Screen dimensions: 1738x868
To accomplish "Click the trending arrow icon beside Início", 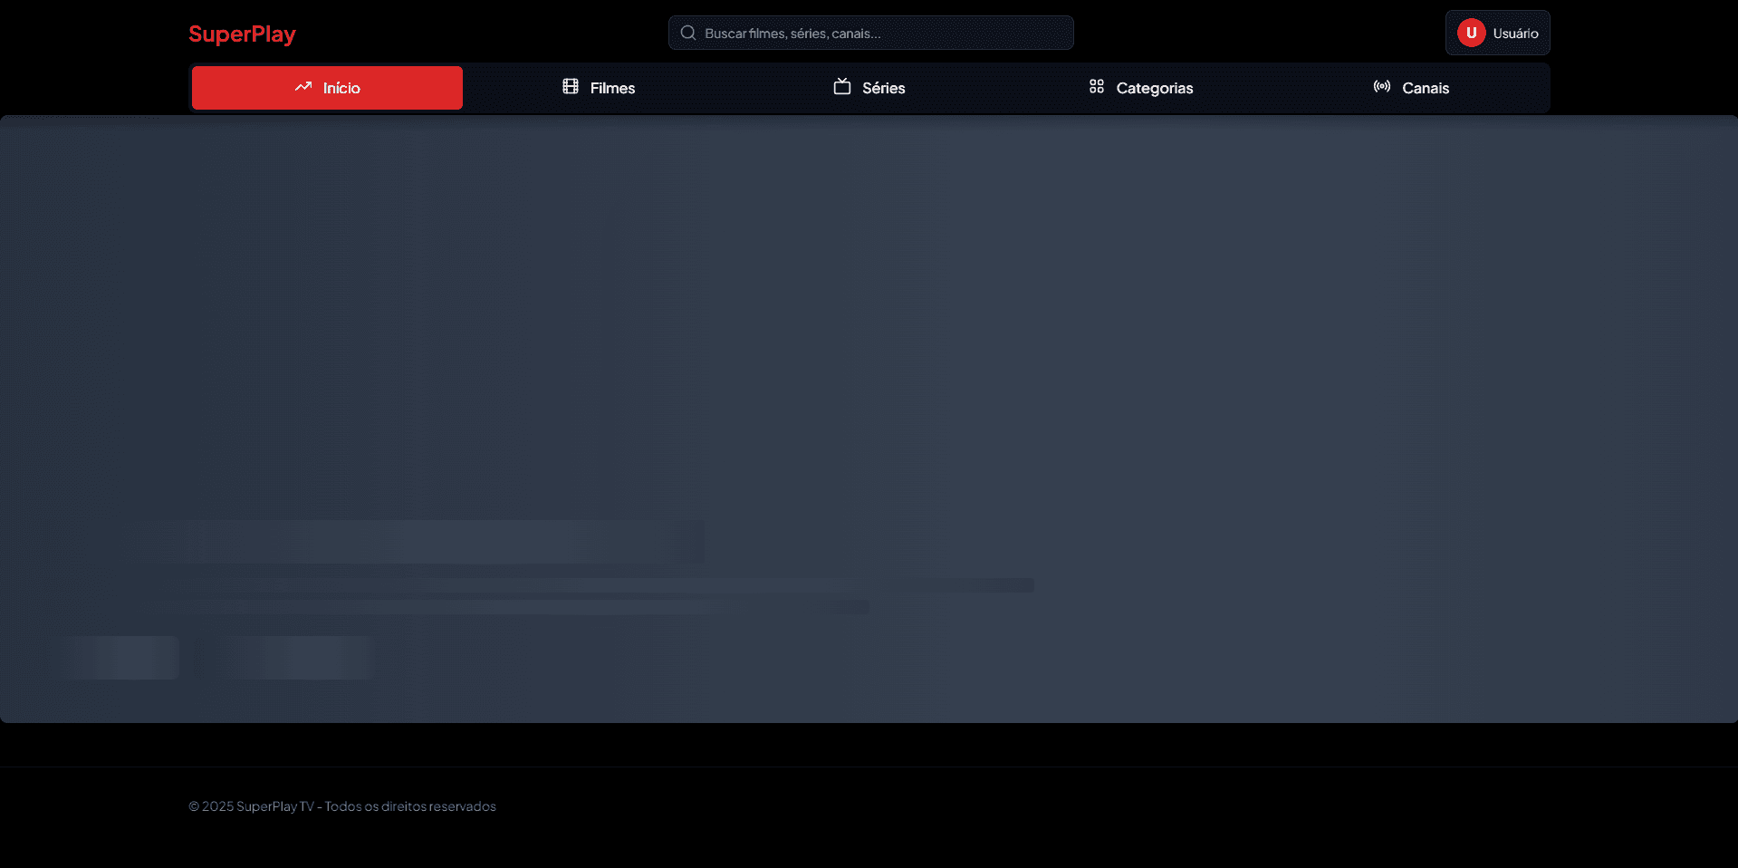I will [x=303, y=87].
